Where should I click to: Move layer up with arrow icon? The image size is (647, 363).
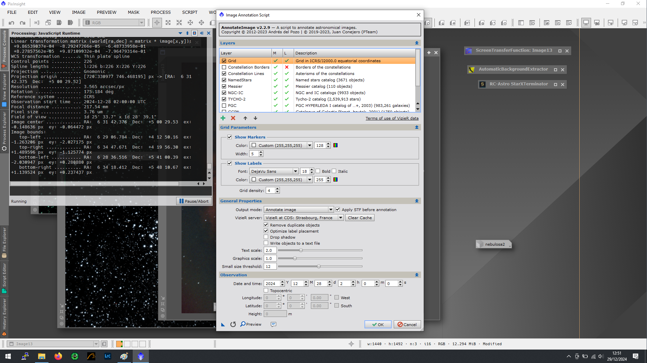pyautogui.click(x=245, y=118)
